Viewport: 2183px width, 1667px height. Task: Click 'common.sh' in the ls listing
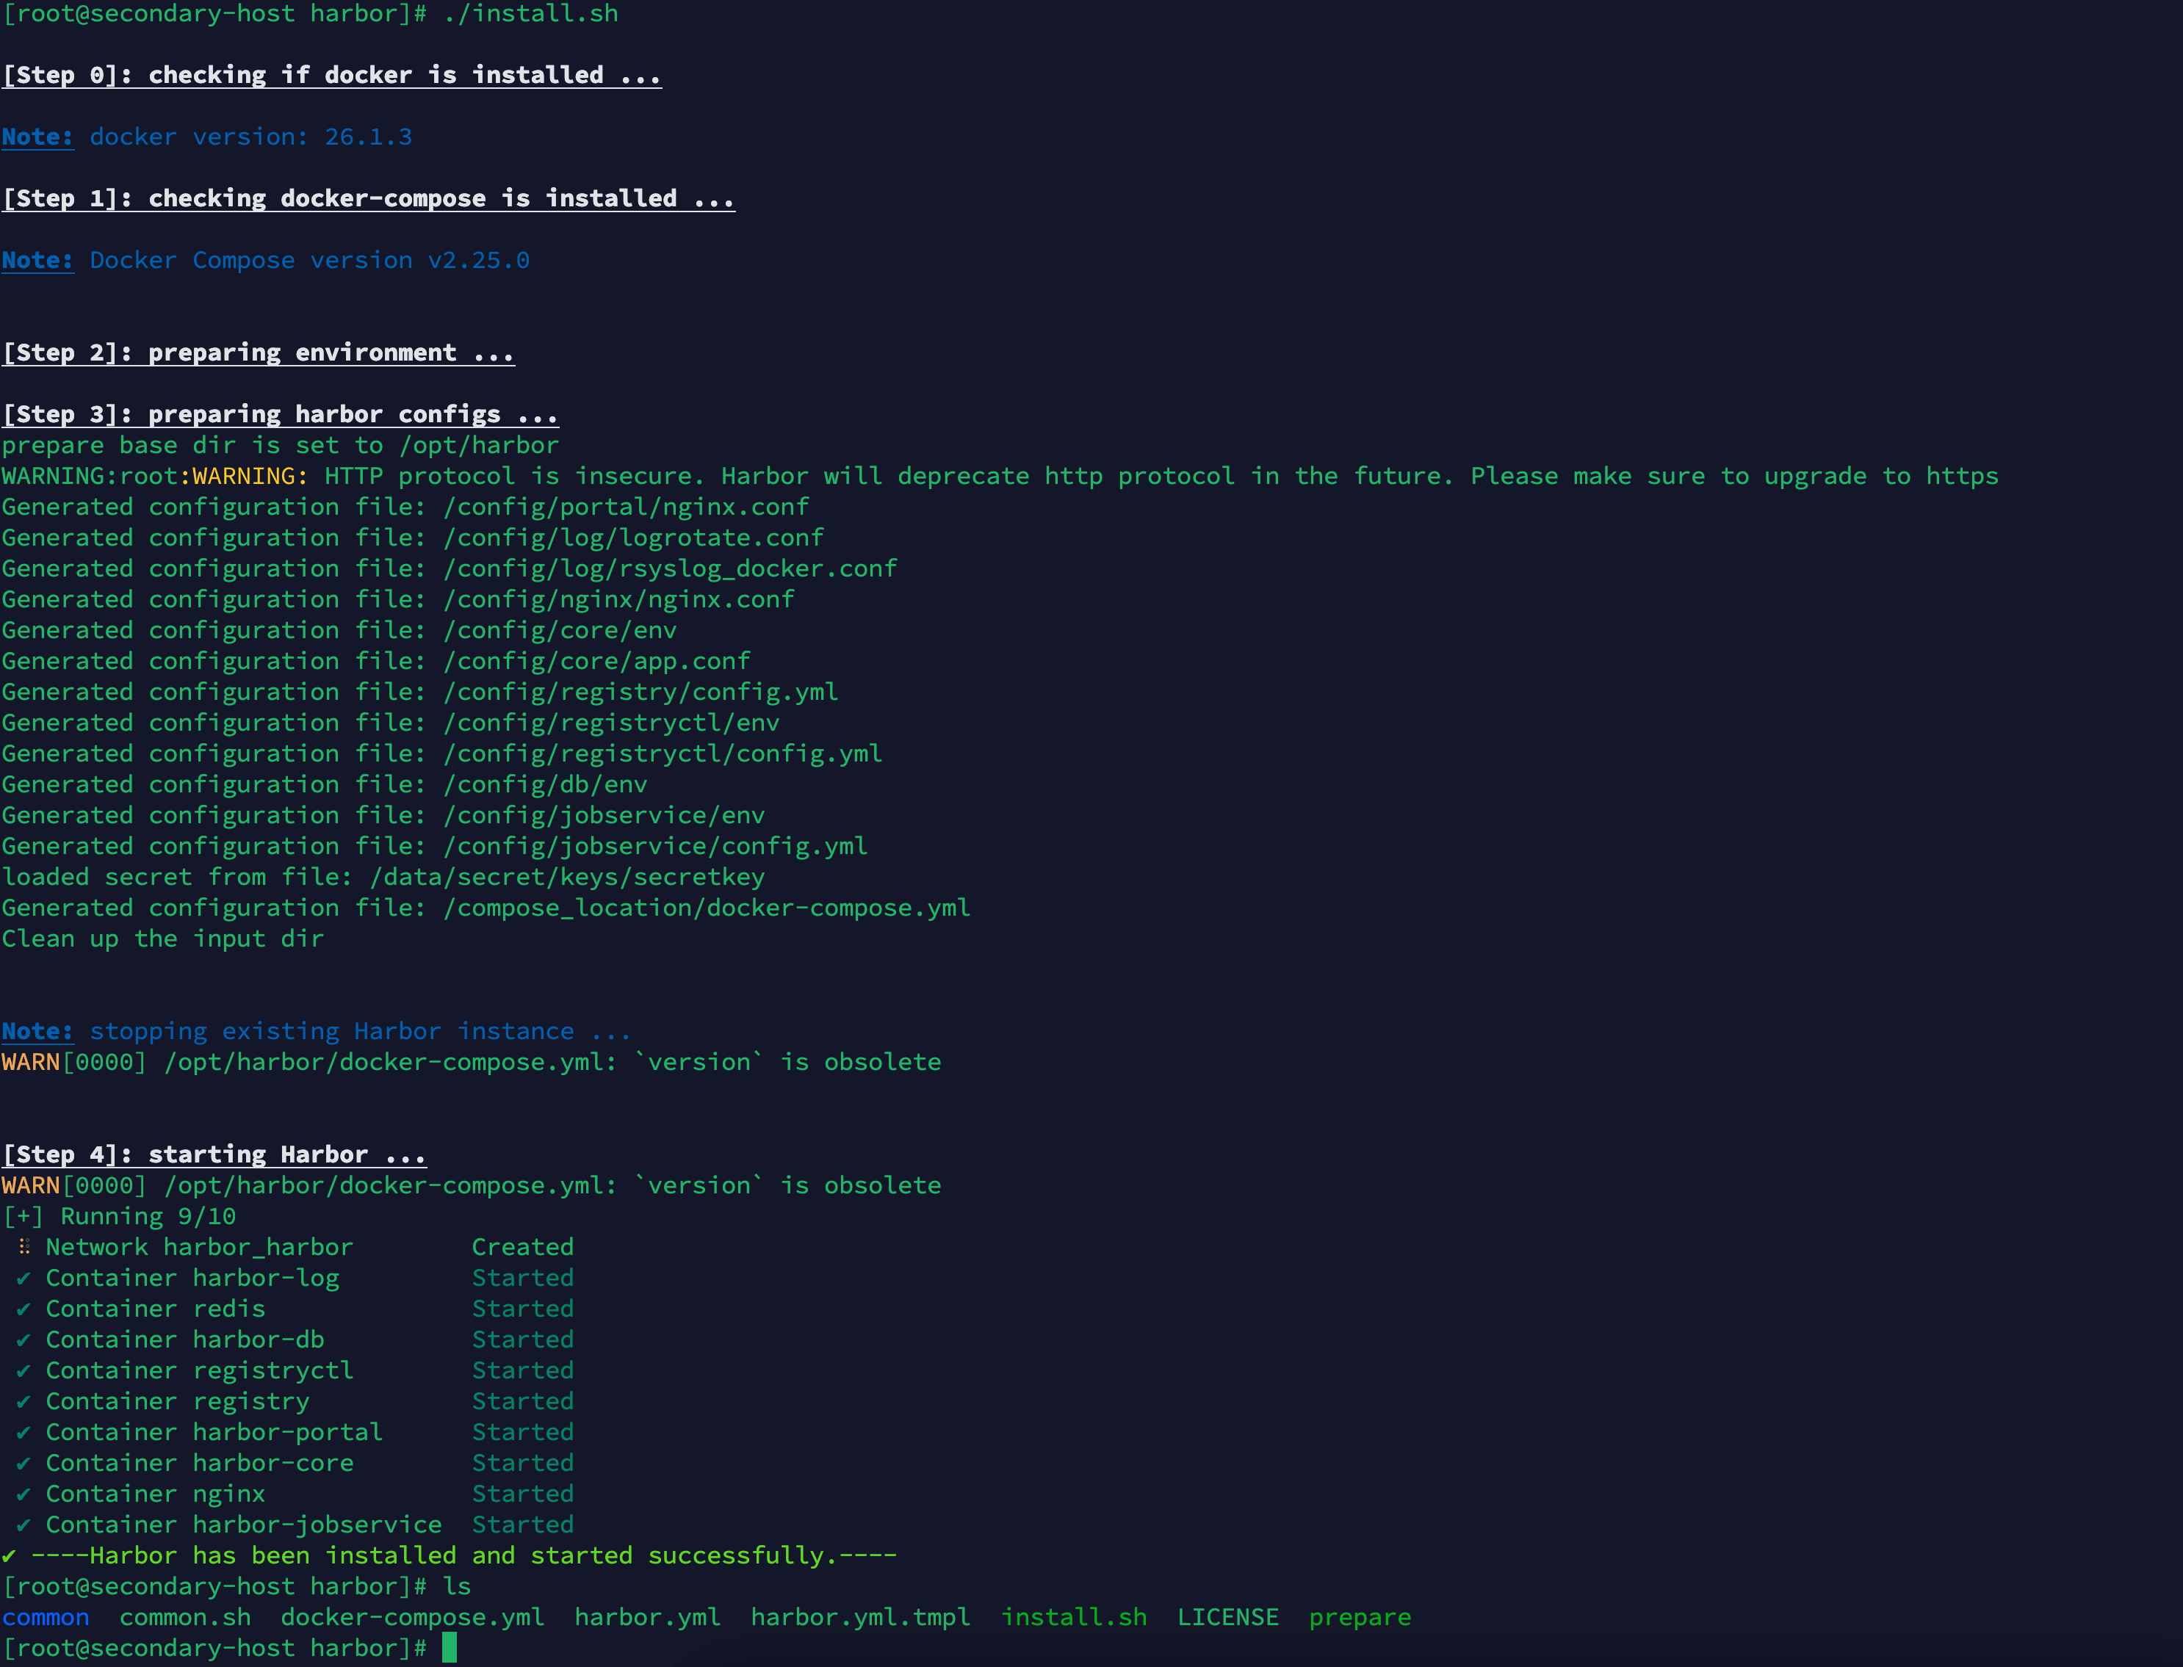[184, 1617]
